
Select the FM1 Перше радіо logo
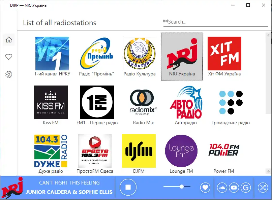coord(97,102)
